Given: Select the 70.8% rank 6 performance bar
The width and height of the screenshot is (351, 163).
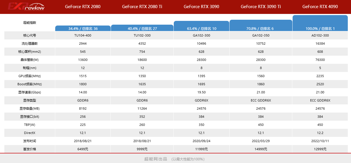Looking at the screenshot, I should (x=261, y=26).
